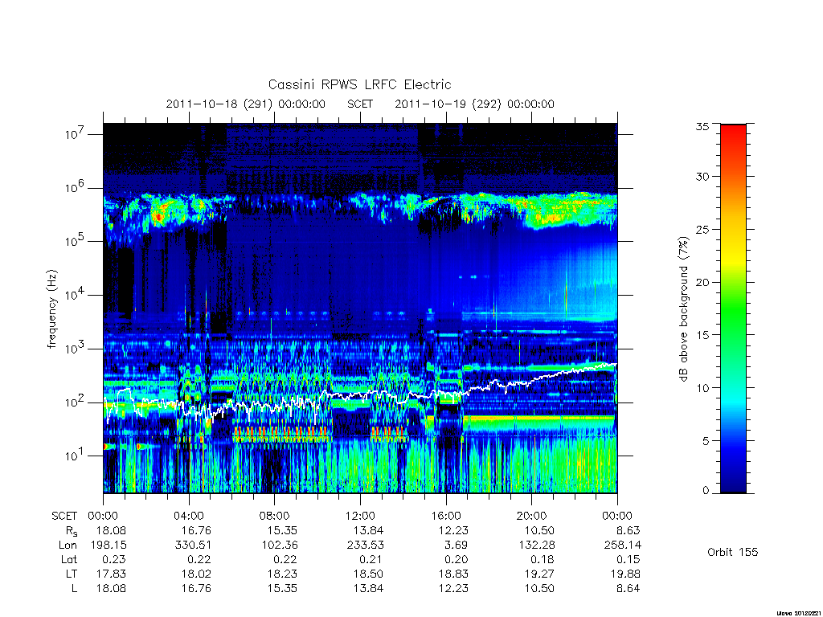Click the Lon value 102.36

pyautogui.click(x=279, y=545)
